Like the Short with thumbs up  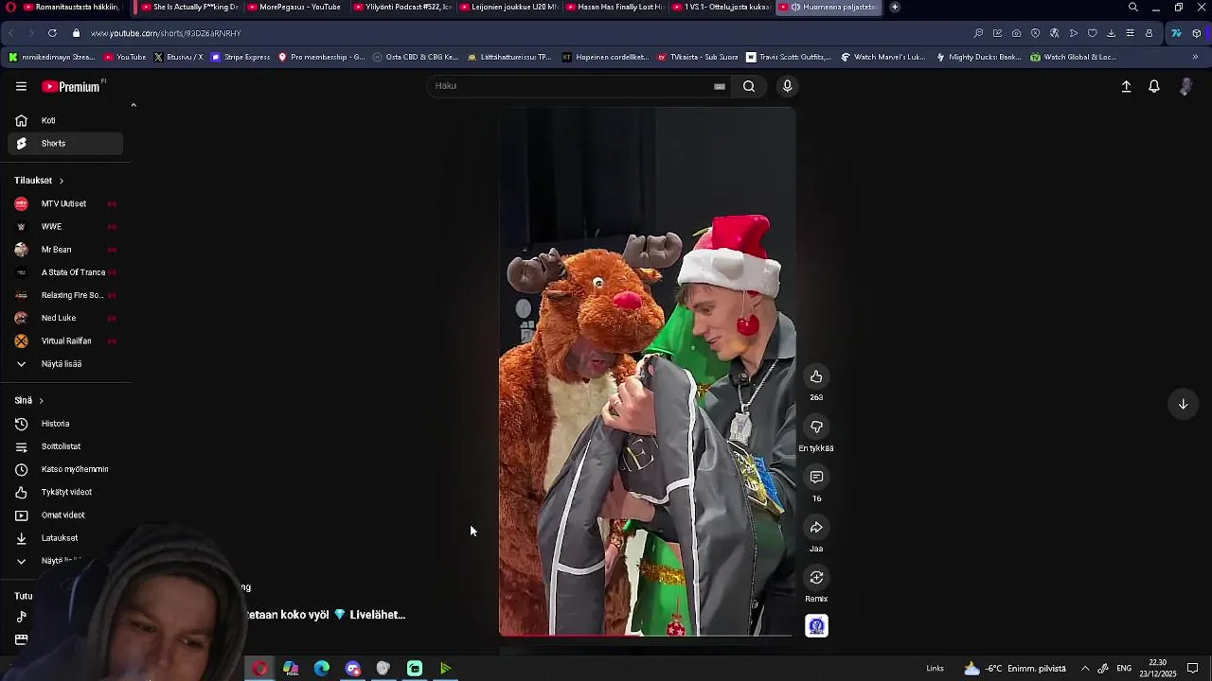click(816, 376)
